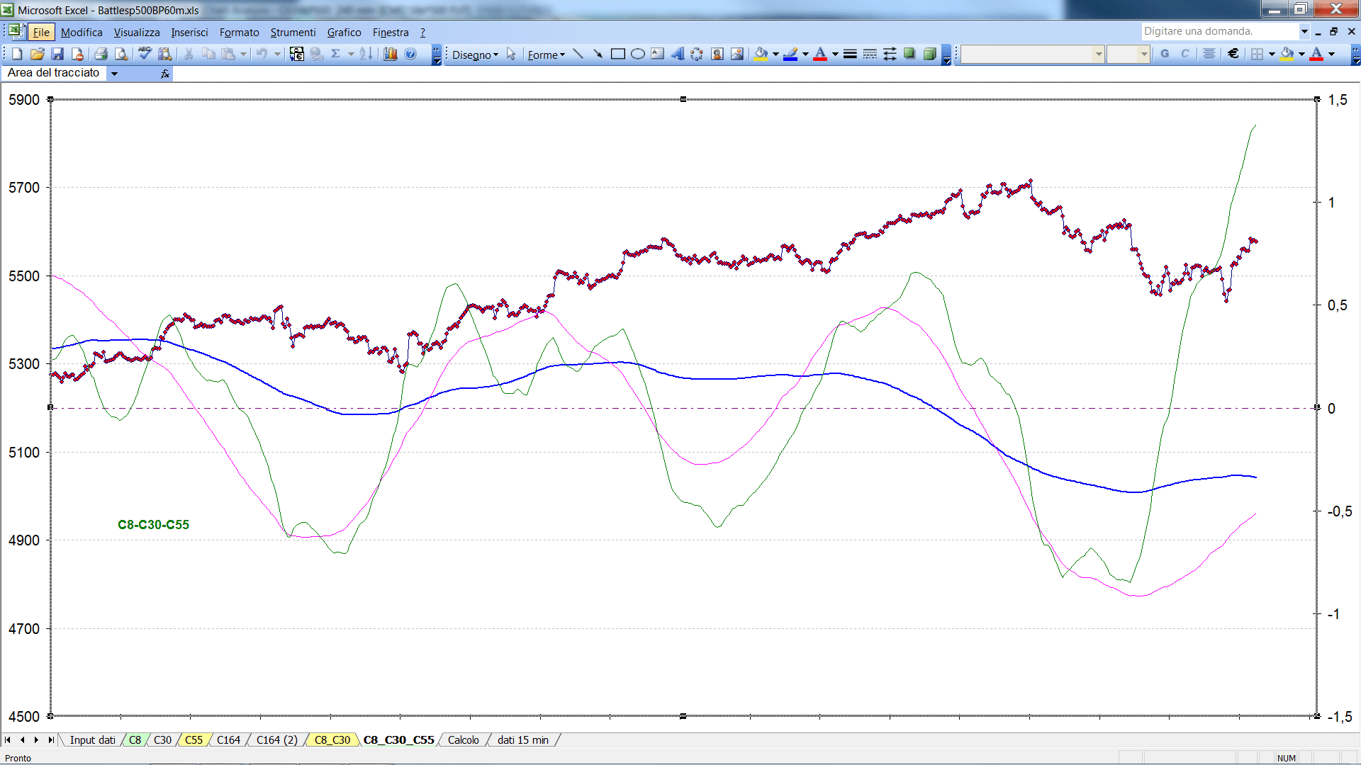The width and height of the screenshot is (1361, 765).
Task: Select the Rectangle drawing tool
Action: [617, 54]
